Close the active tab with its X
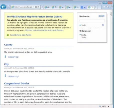Image resolution: width=114 pixels, height=108 pixels. 93,7
